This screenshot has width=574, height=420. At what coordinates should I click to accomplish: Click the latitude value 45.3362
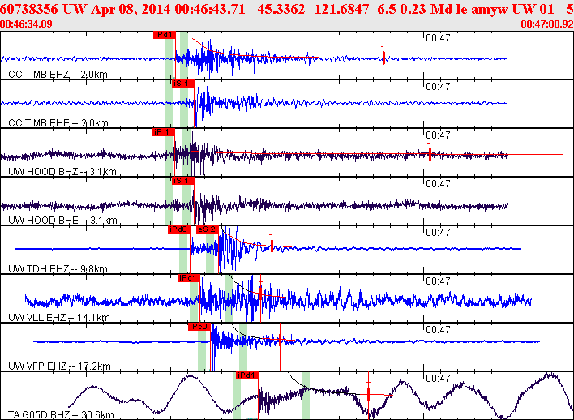281,9
